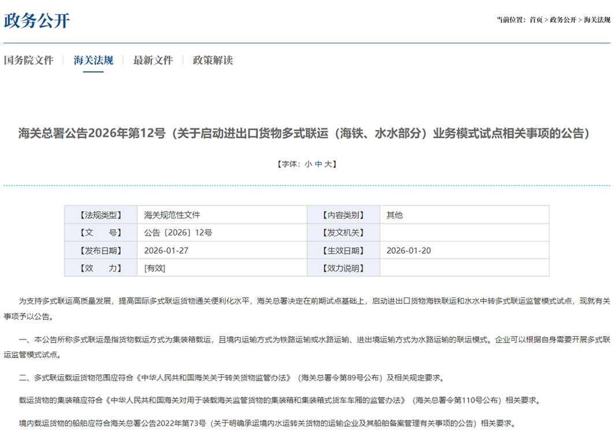Switch to the 国务院文件 tab
The height and width of the screenshot is (432, 614).
pos(29,60)
